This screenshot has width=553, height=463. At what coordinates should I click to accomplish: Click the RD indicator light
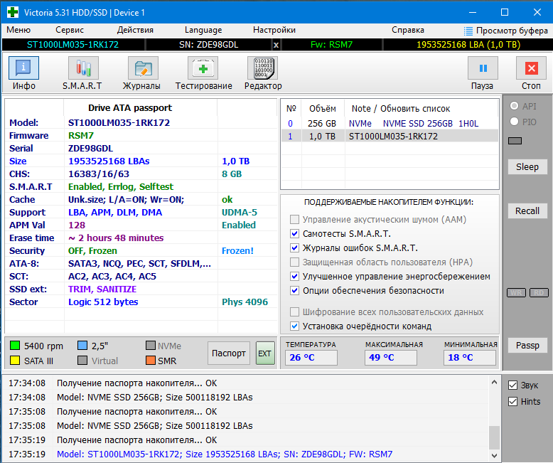[539, 292]
